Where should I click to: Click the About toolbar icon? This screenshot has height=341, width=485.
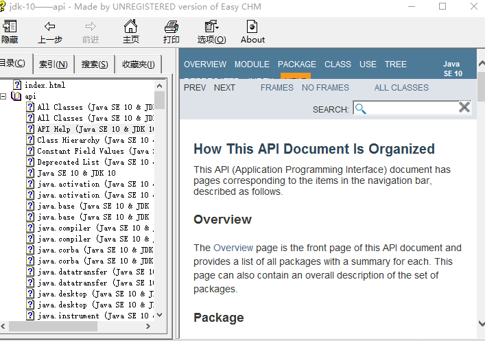[252, 27]
